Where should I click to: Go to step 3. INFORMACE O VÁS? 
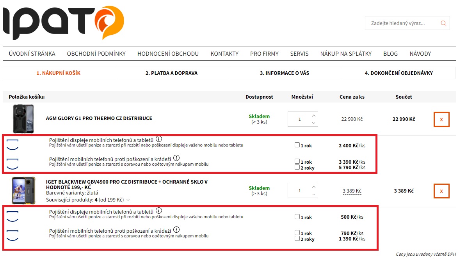(285, 73)
